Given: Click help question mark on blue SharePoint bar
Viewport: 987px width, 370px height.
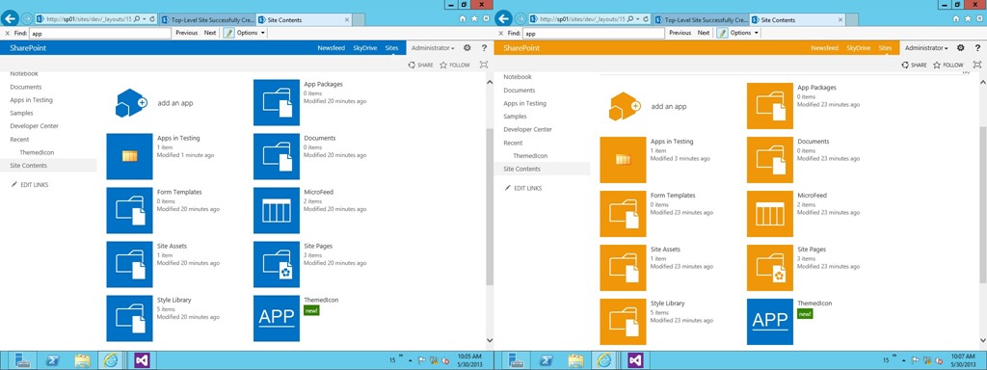Looking at the screenshot, I should point(484,48).
